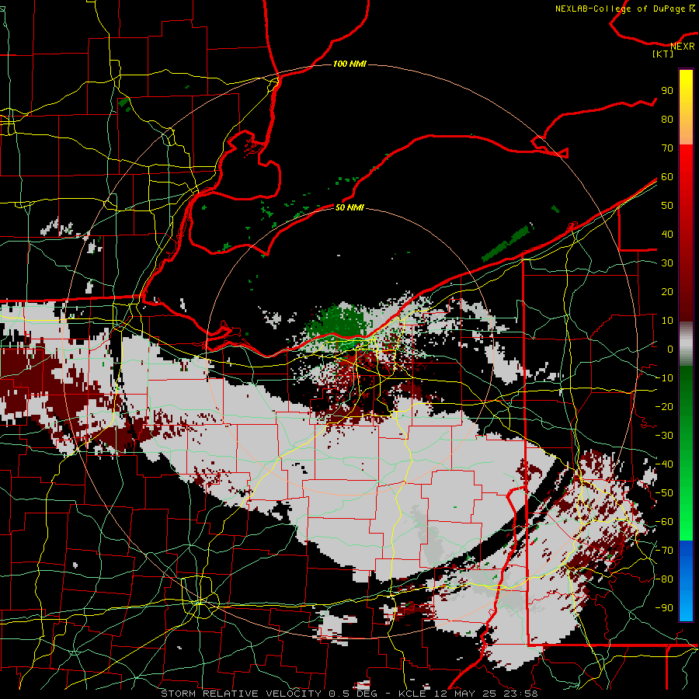Click the gray zero-velocity segment of the color bar

click(686, 344)
